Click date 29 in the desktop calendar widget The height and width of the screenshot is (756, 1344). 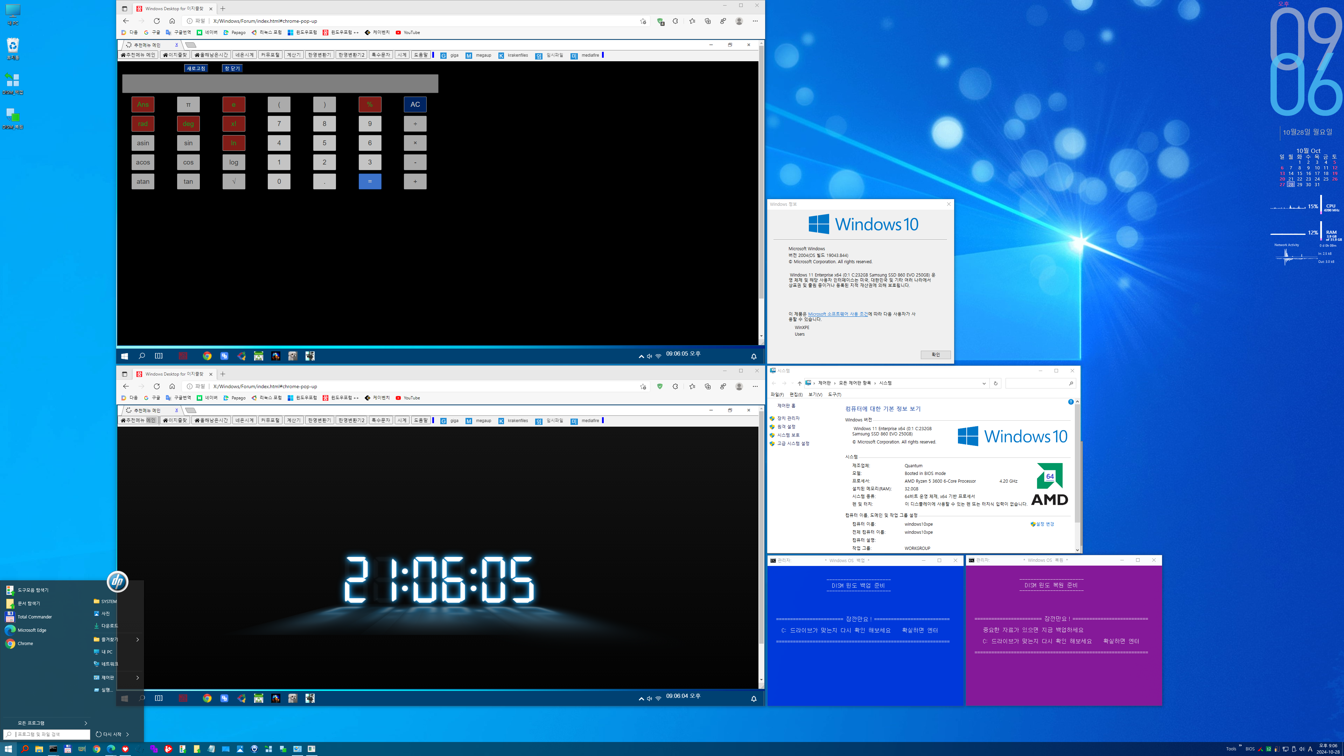coord(1299,185)
